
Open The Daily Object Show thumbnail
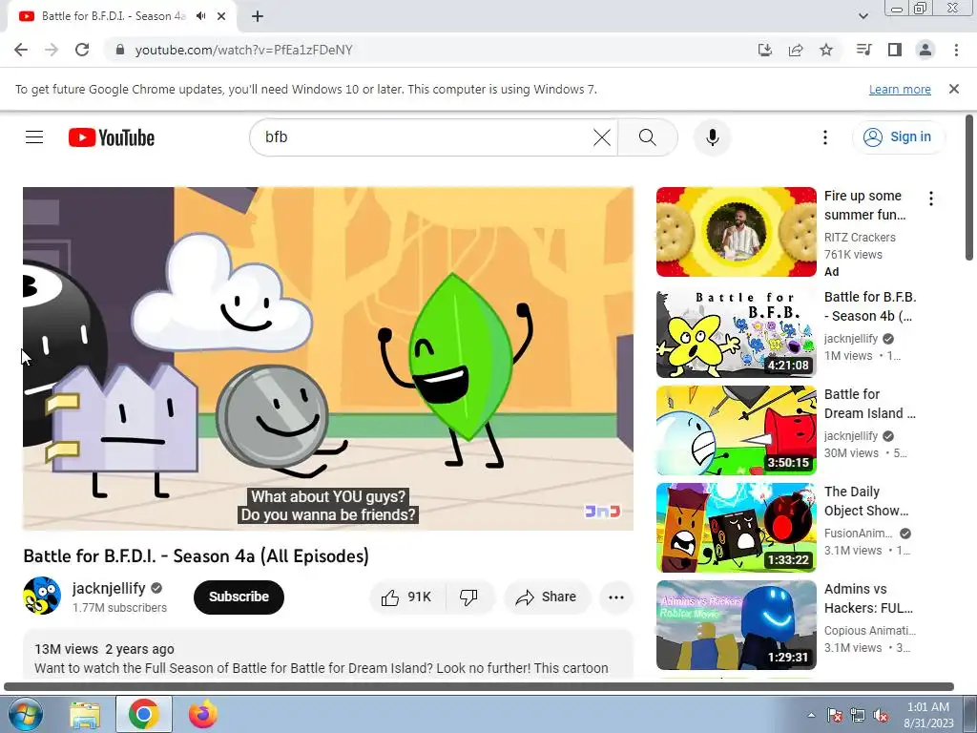pos(736,527)
